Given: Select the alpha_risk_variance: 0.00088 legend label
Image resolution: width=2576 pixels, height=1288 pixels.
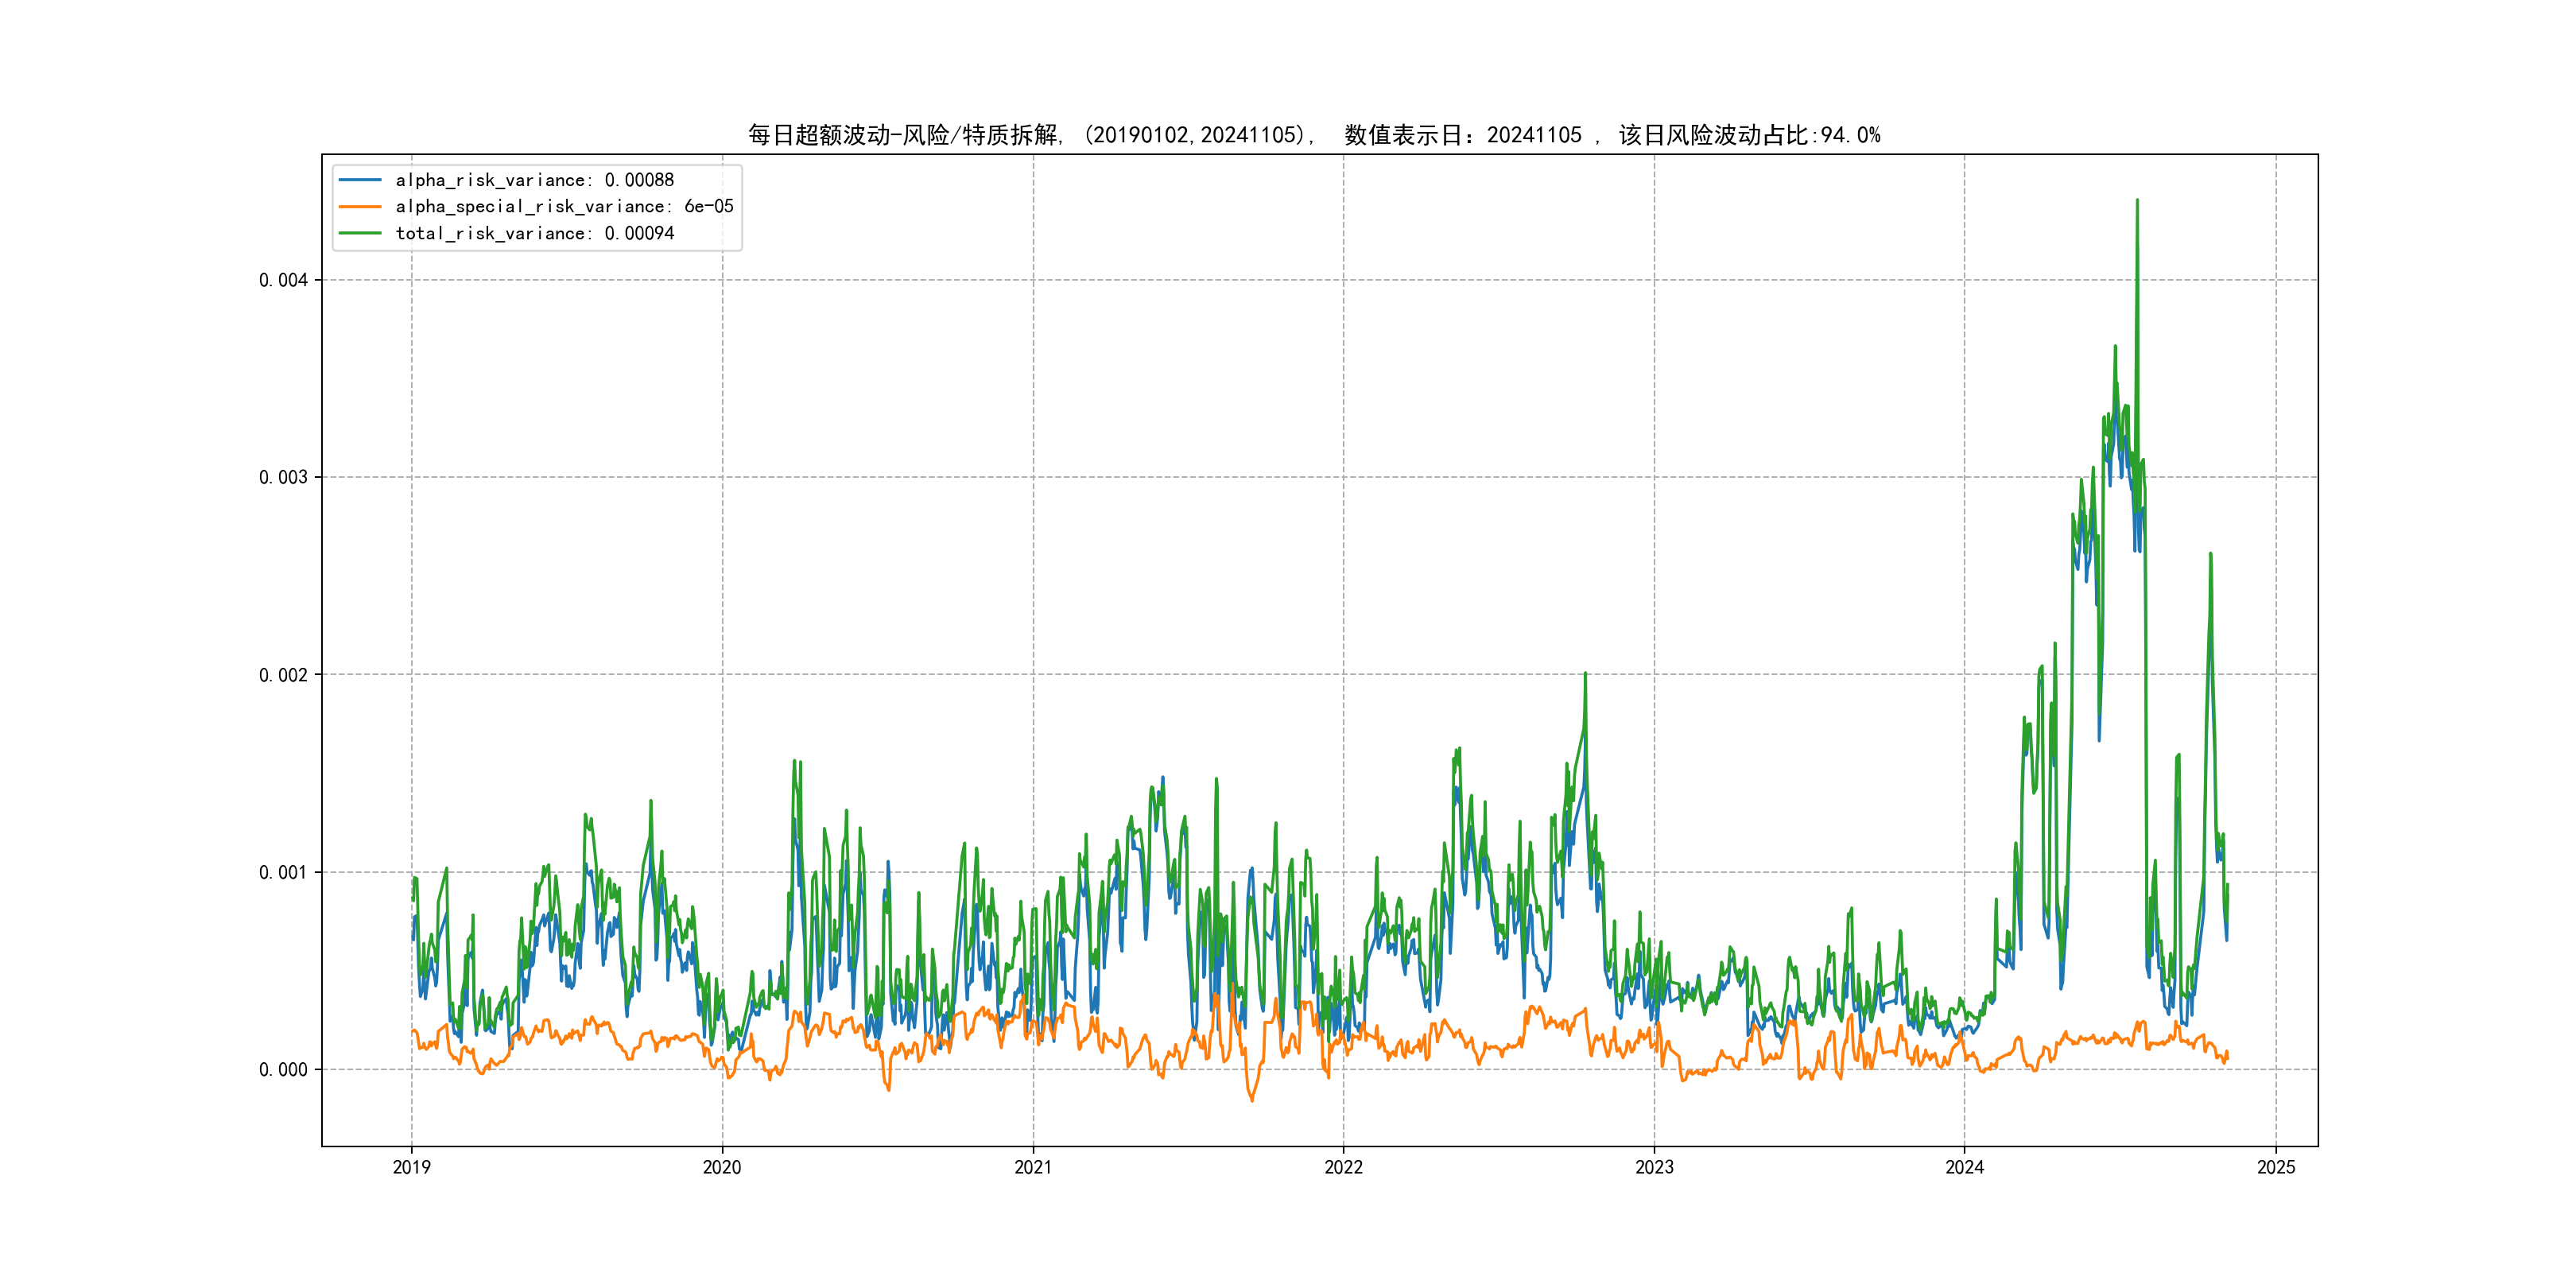Looking at the screenshot, I should tap(534, 180).
